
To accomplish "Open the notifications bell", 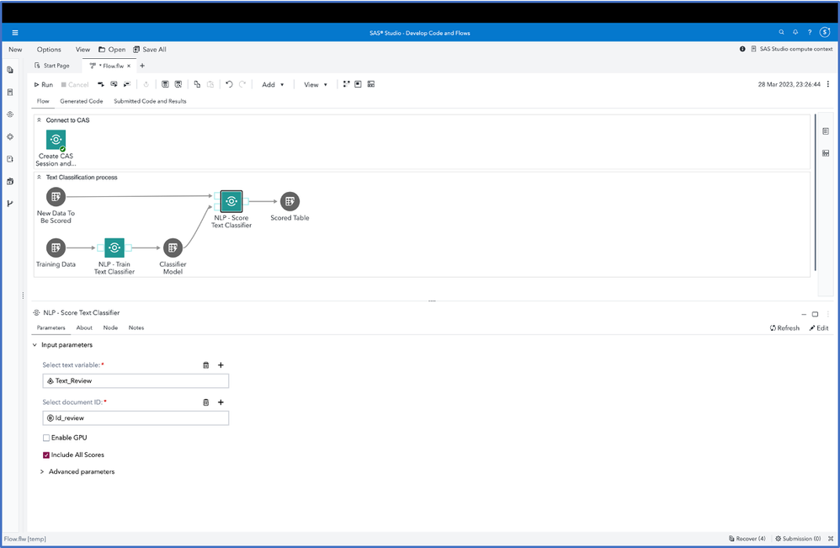I will (795, 32).
